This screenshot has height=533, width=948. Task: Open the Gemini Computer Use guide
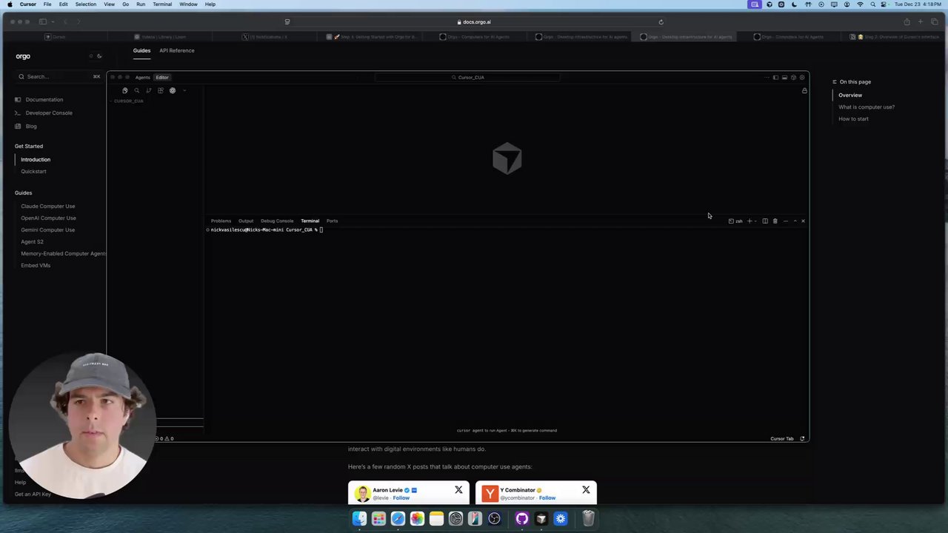[x=48, y=229]
